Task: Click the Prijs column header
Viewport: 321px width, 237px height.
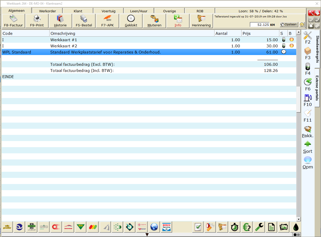Action: click(x=260, y=34)
